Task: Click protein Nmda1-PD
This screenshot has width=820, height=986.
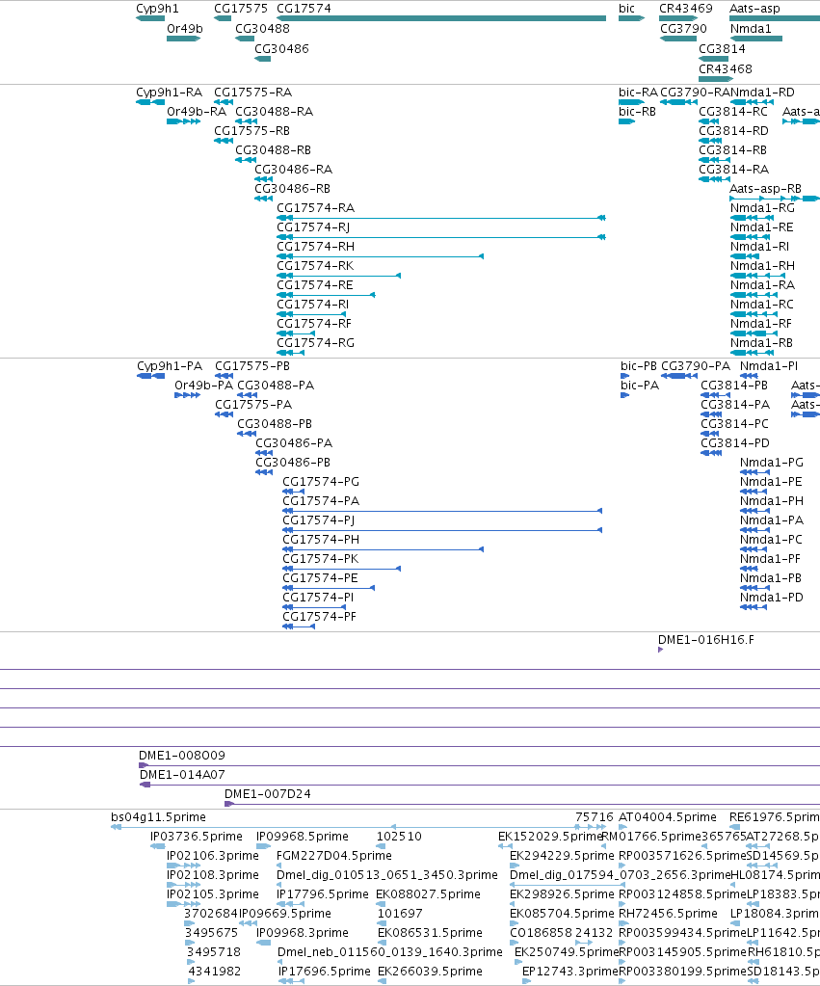Action: tap(772, 598)
